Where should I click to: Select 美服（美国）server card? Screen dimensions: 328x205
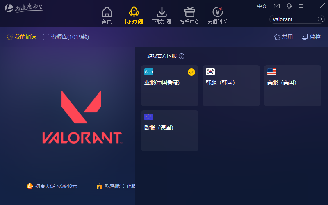click(x=293, y=86)
